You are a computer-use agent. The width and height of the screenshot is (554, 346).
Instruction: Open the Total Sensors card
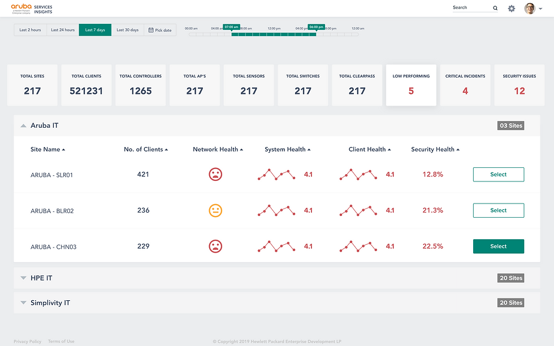point(249,85)
